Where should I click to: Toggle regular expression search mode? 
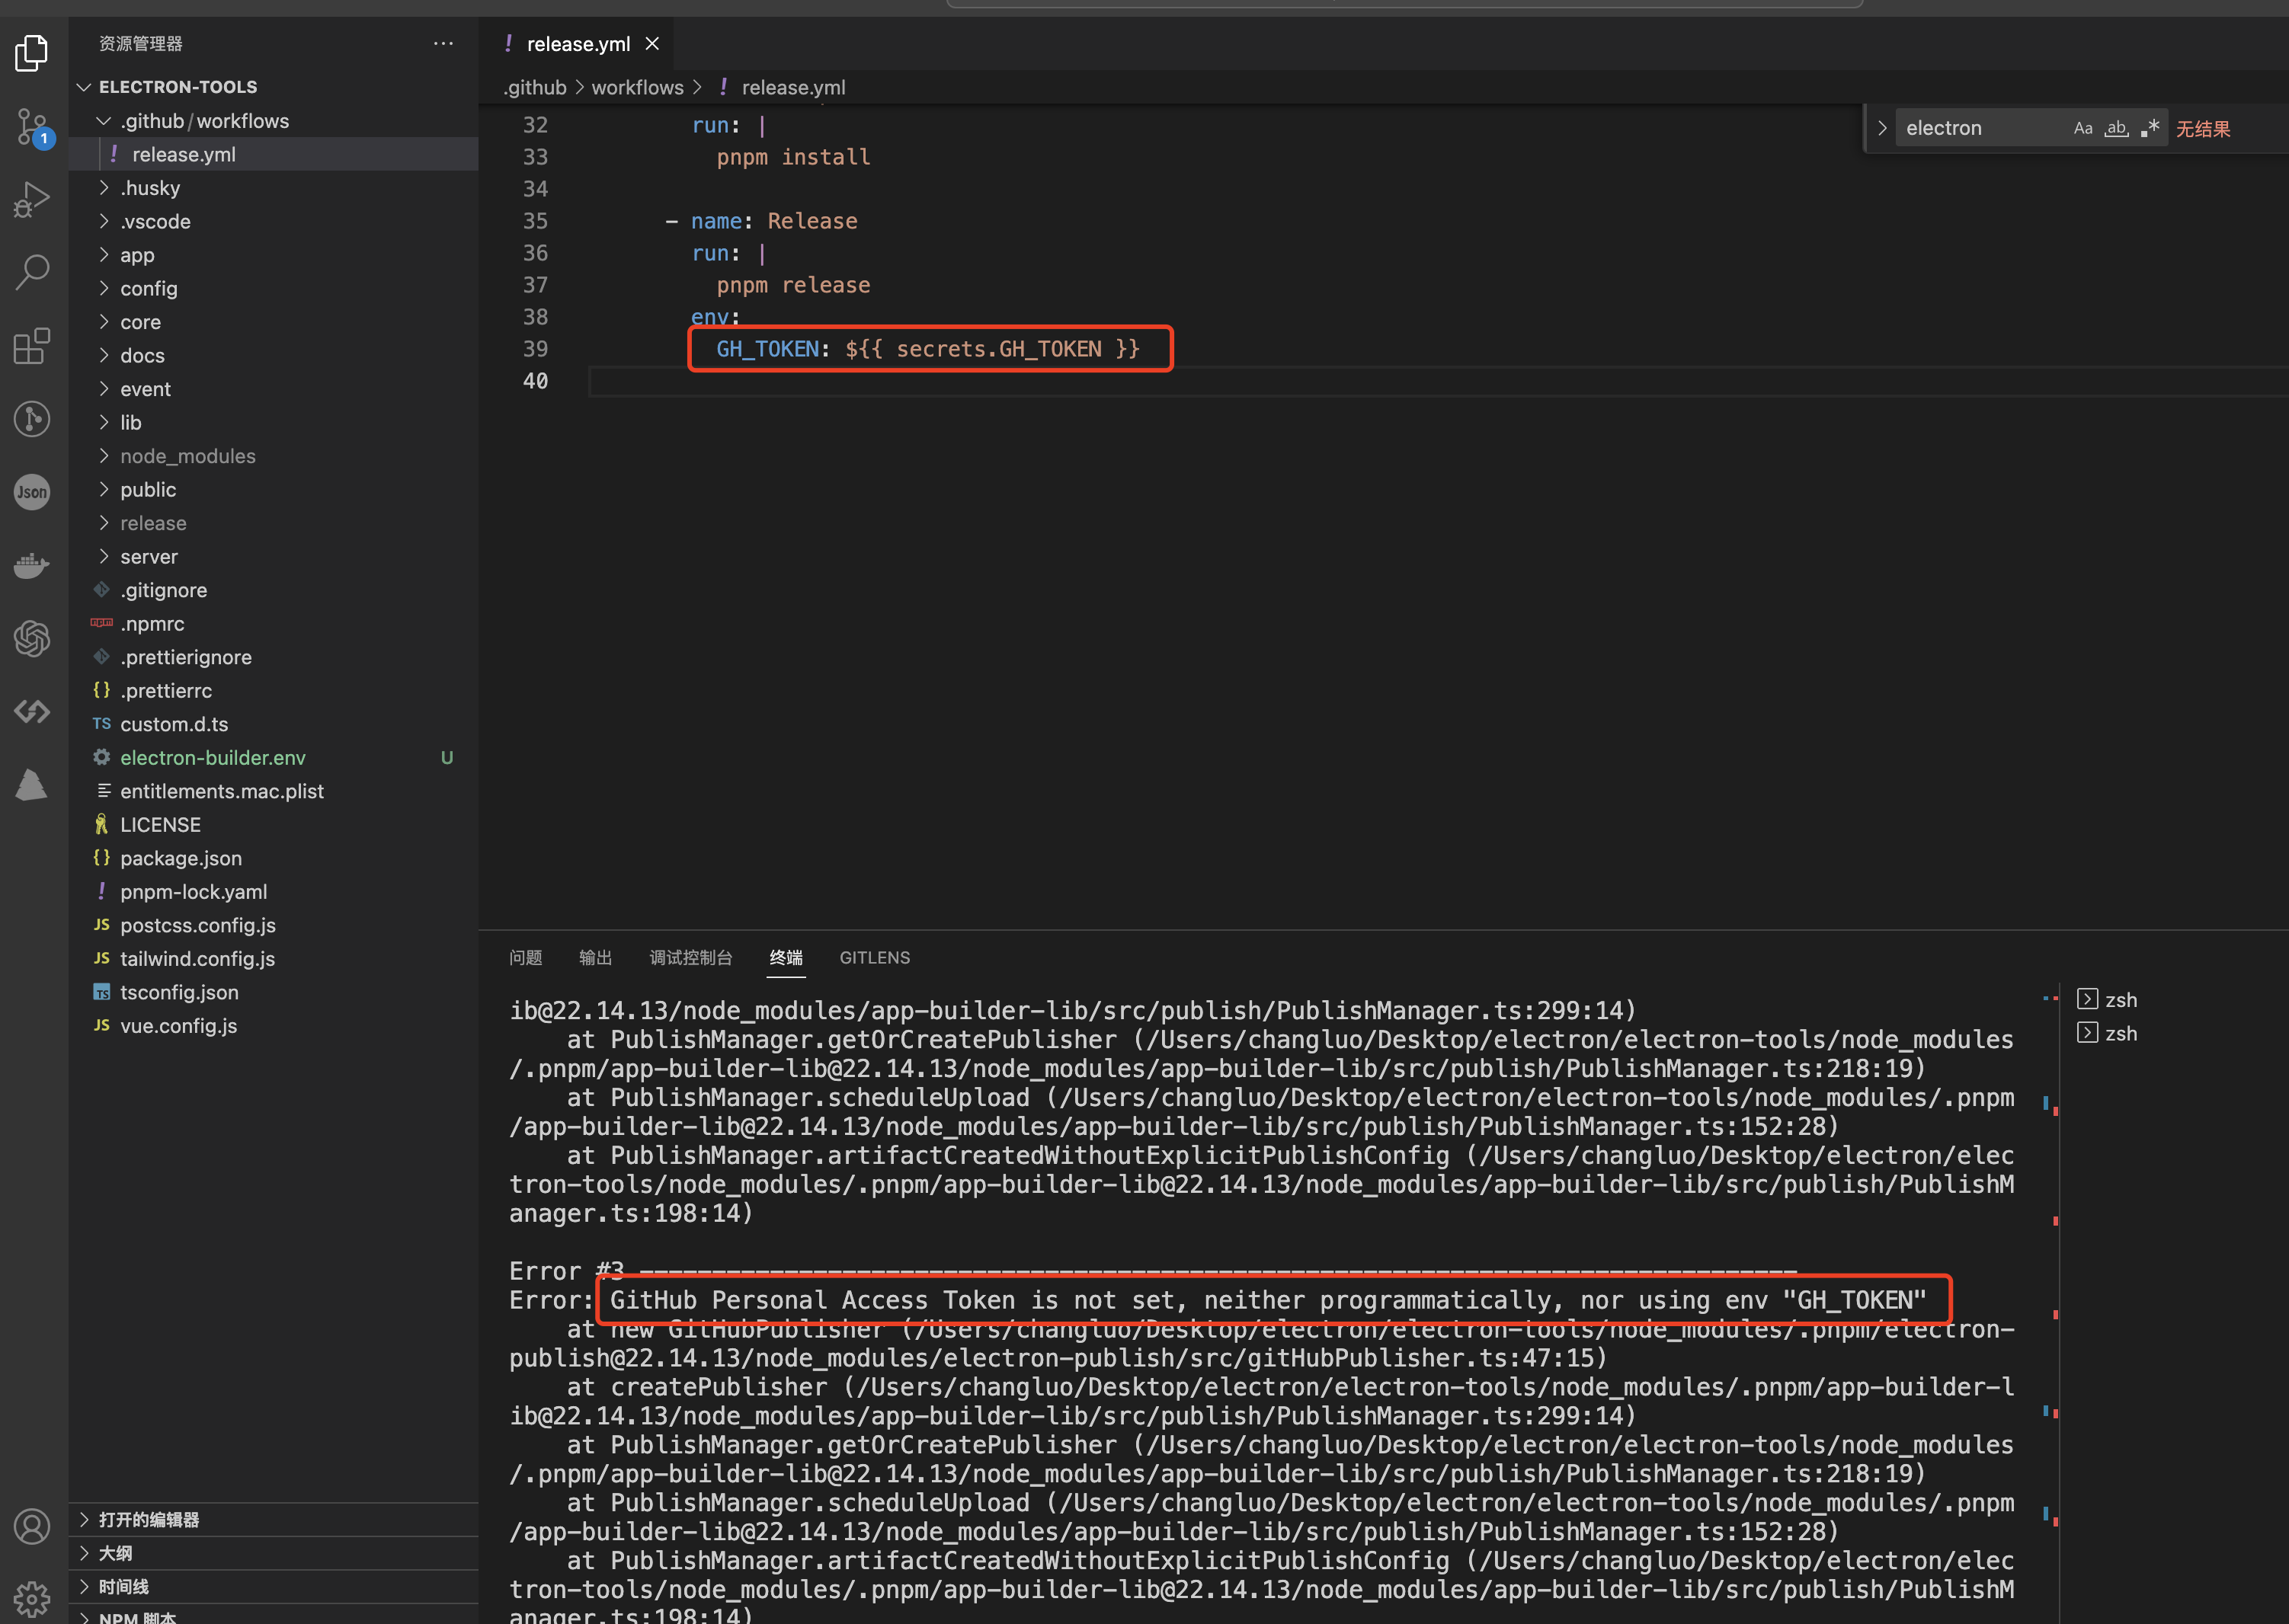click(x=2150, y=128)
